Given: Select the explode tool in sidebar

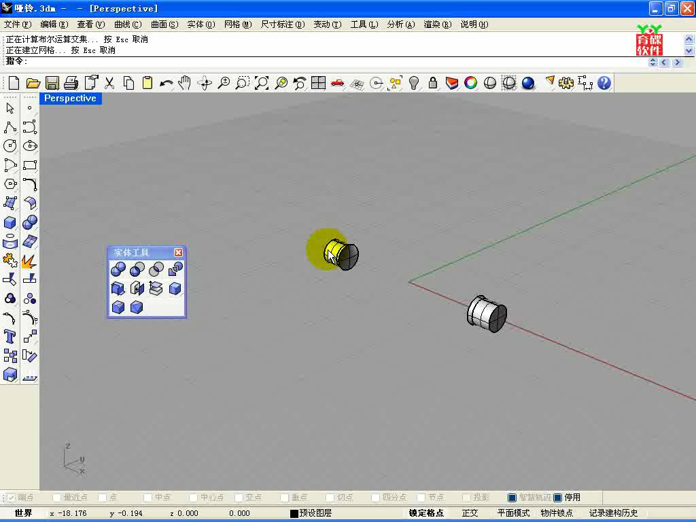Looking at the screenshot, I should (x=30, y=260).
